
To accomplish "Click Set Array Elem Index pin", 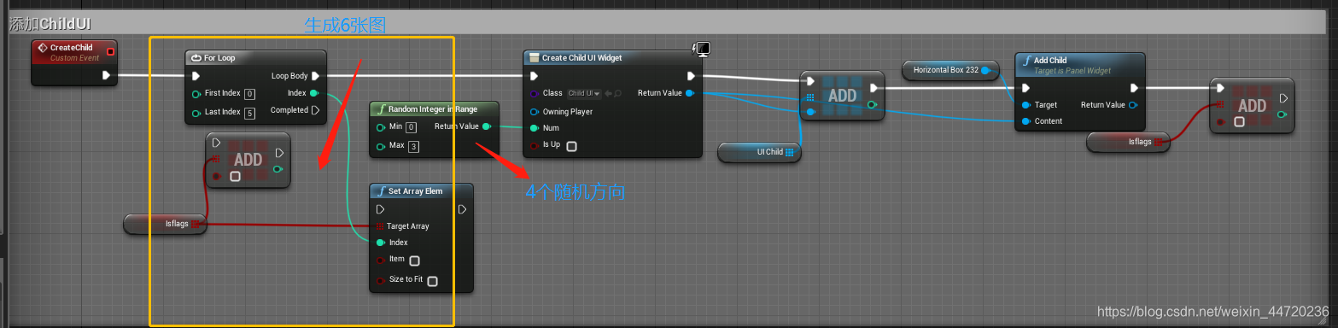I will [x=380, y=243].
